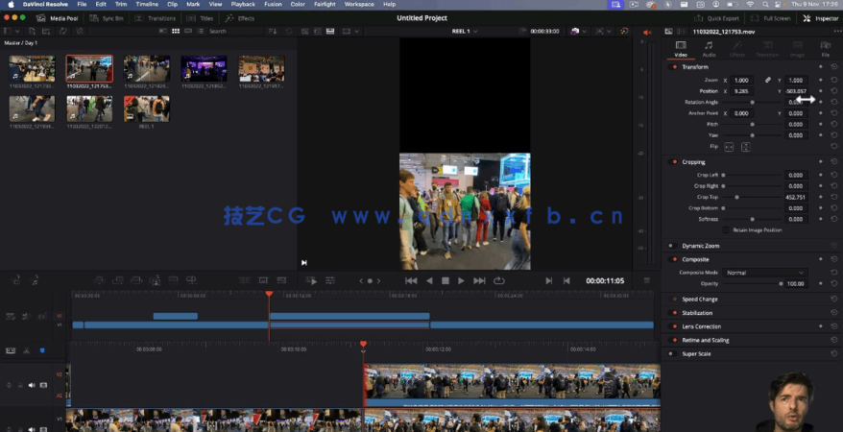Open the REEL 1 timeline dropdown
Viewport: 843px width, 432px height.
click(x=465, y=31)
